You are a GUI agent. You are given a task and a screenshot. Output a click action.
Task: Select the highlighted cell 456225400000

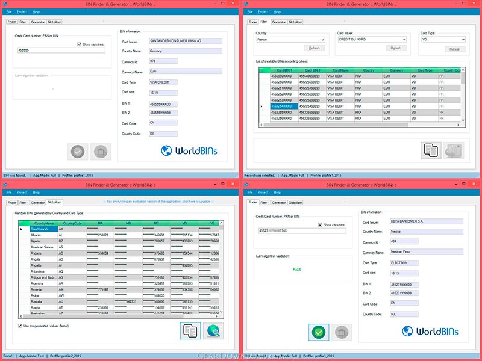click(x=284, y=106)
